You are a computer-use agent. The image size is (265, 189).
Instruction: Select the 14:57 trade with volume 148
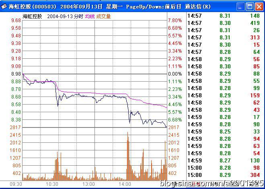click(224, 16)
